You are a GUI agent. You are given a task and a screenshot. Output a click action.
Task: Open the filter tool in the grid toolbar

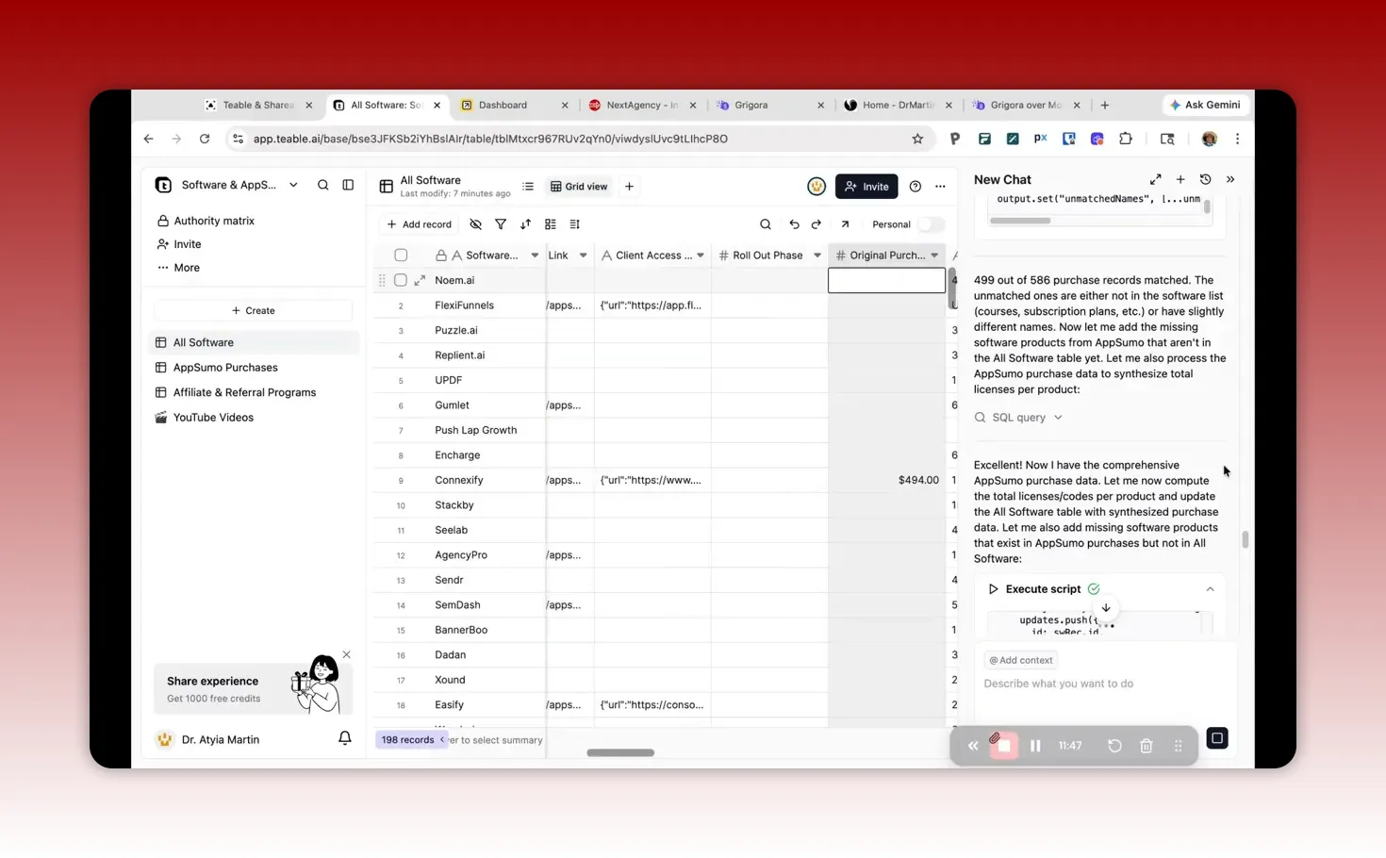click(x=501, y=224)
